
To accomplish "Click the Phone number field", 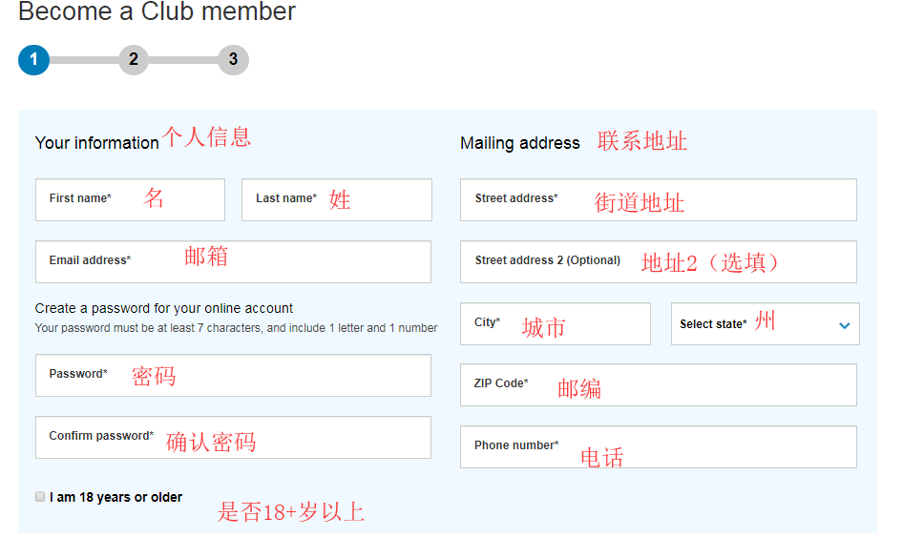I will pos(658,446).
